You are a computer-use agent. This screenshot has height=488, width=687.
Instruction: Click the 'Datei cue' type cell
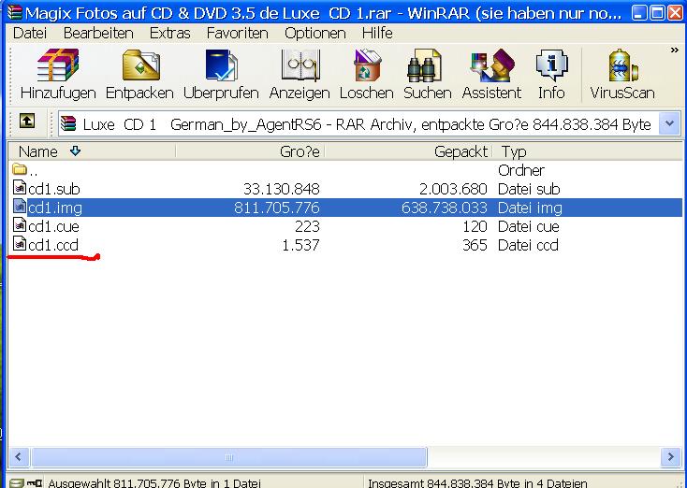point(529,227)
